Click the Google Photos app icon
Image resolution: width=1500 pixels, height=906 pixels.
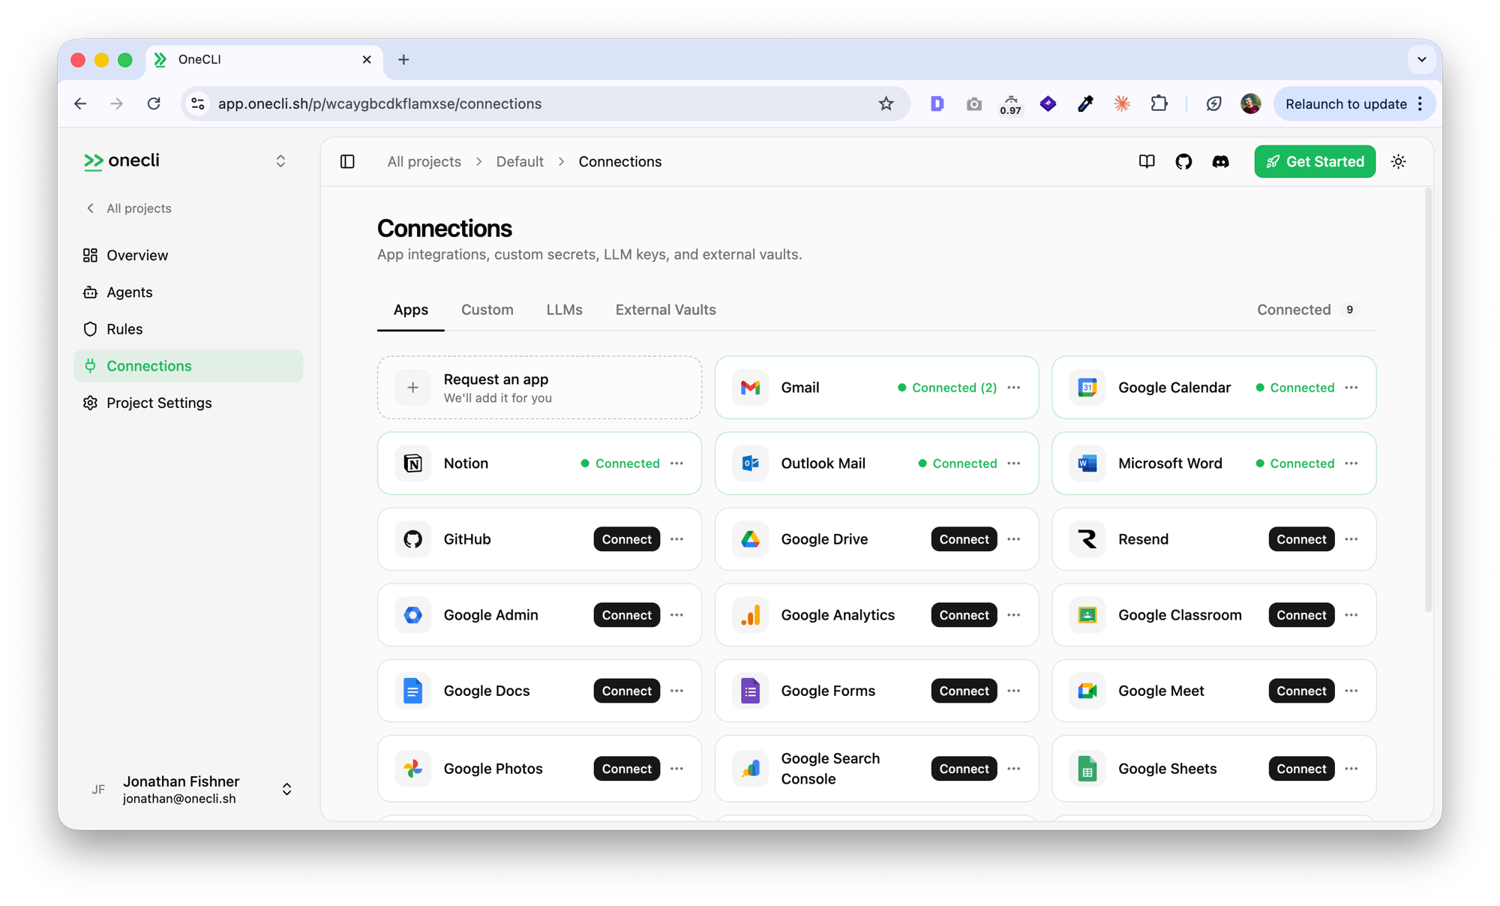[x=412, y=769]
